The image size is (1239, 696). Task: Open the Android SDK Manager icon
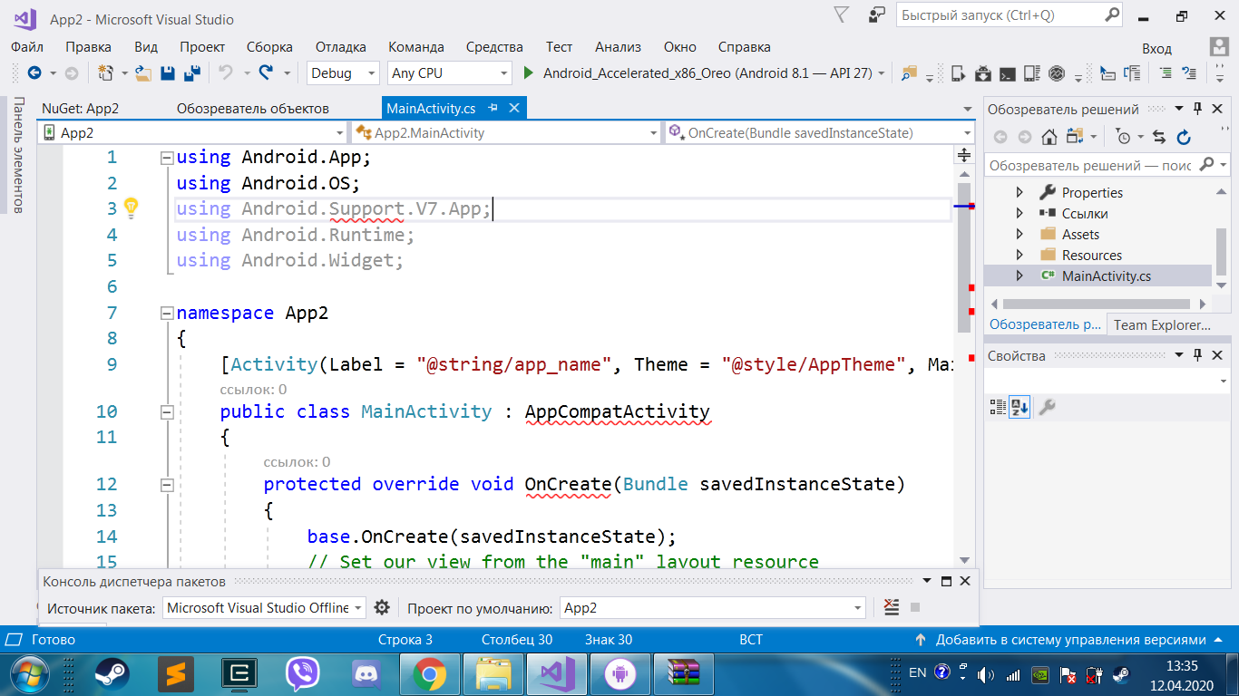(982, 73)
